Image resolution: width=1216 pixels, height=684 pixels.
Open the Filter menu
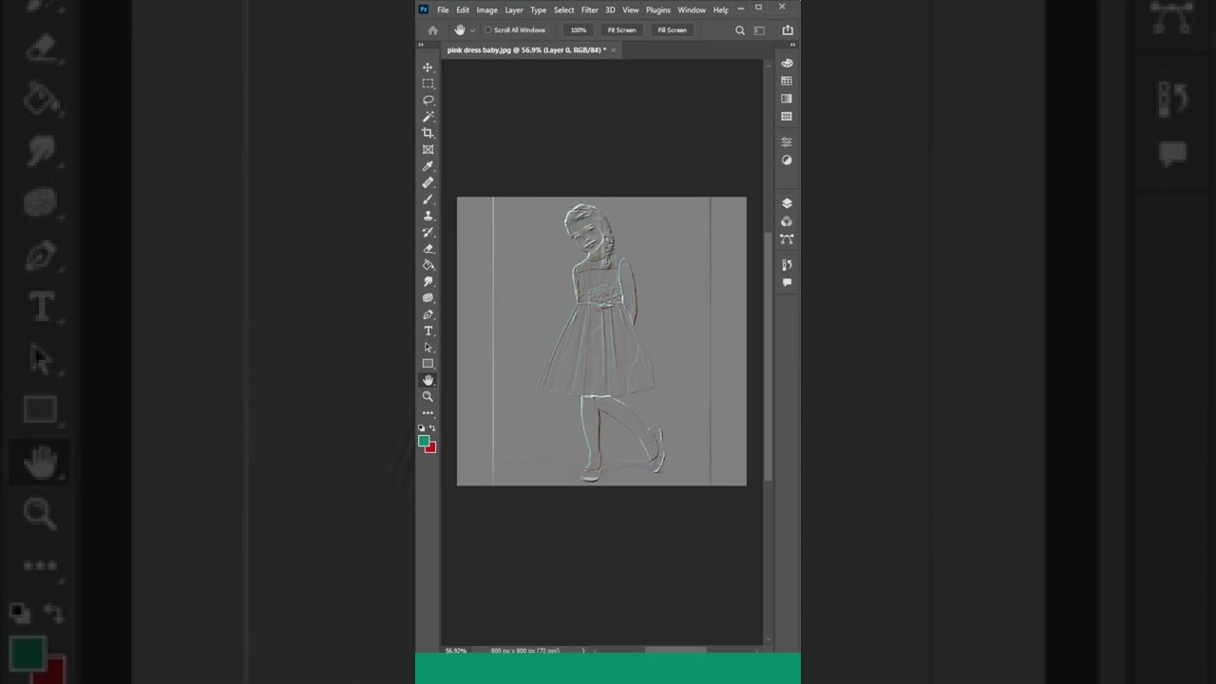(x=590, y=10)
